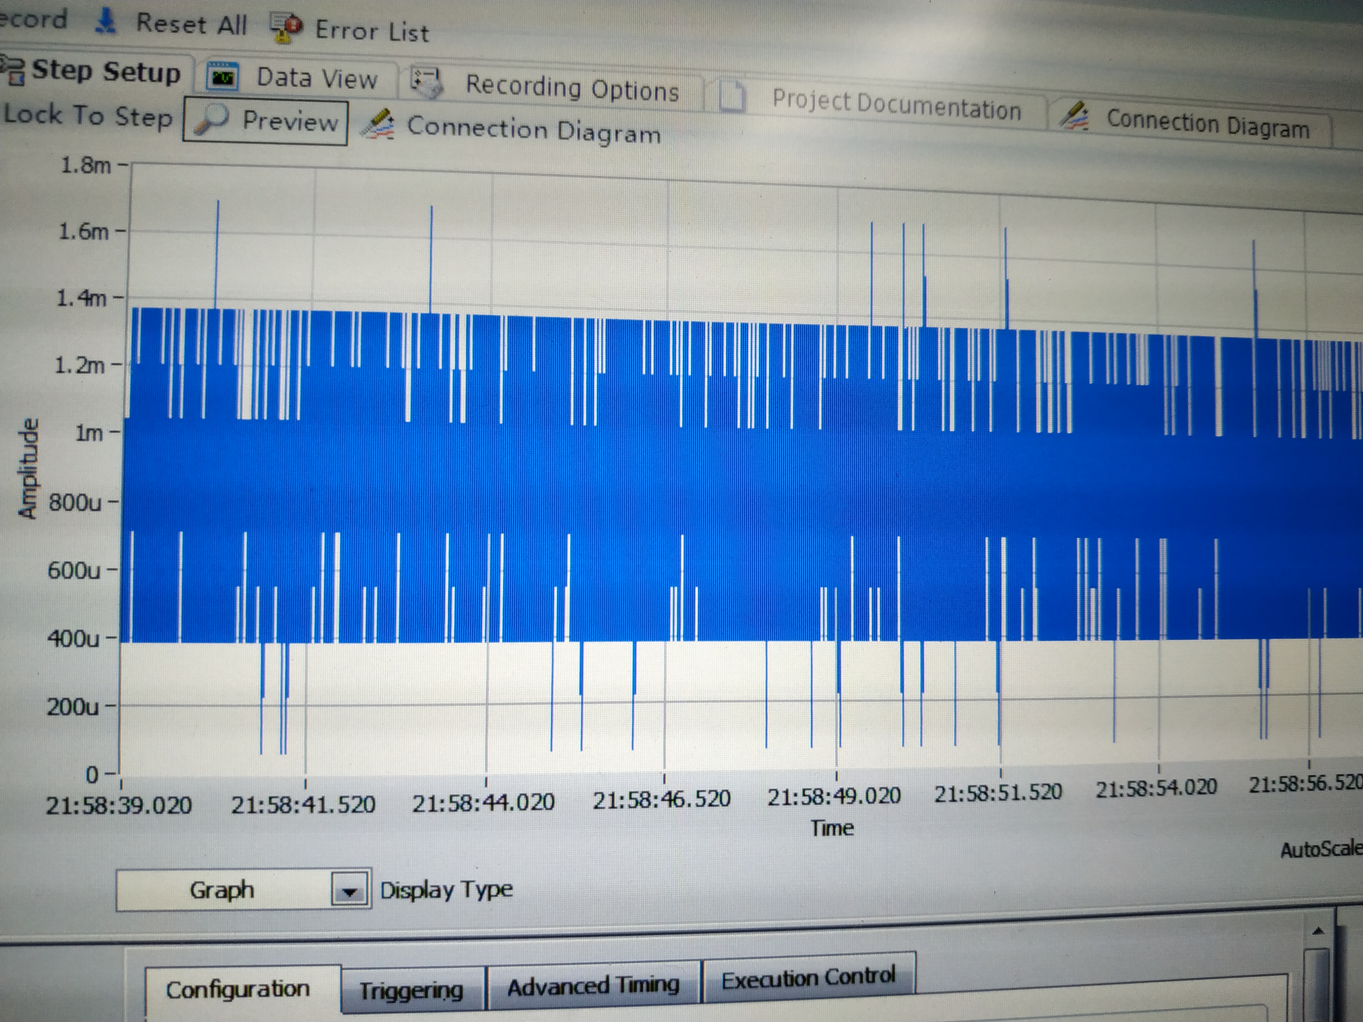The height and width of the screenshot is (1022, 1363).
Task: Click the 1m amplitude axis label
Action: (x=89, y=433)
